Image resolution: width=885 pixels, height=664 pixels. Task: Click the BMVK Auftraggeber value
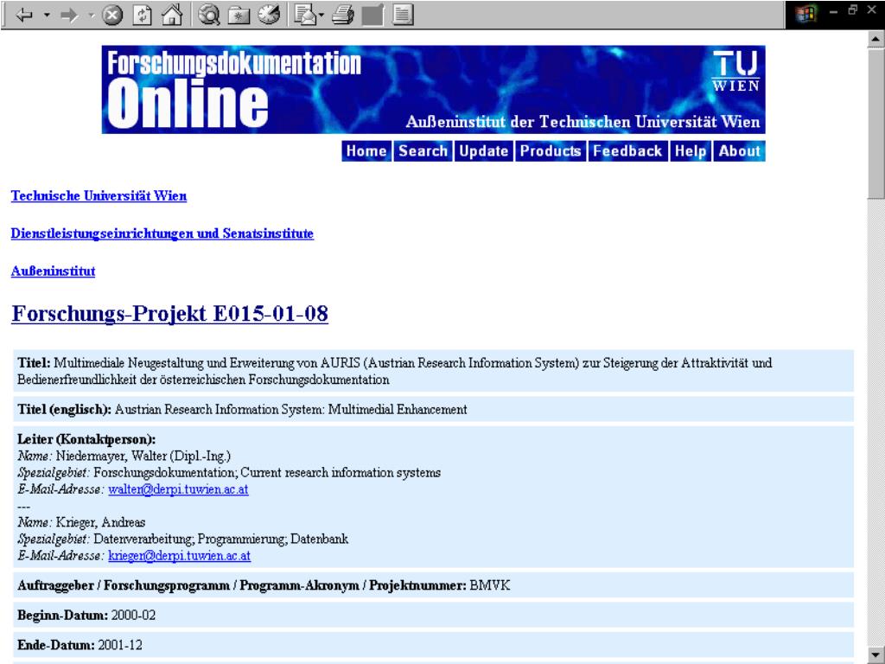[x=490, y=585]
